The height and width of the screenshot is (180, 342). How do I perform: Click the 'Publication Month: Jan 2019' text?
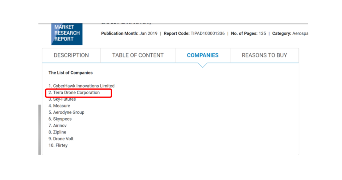tap(129, 33)
